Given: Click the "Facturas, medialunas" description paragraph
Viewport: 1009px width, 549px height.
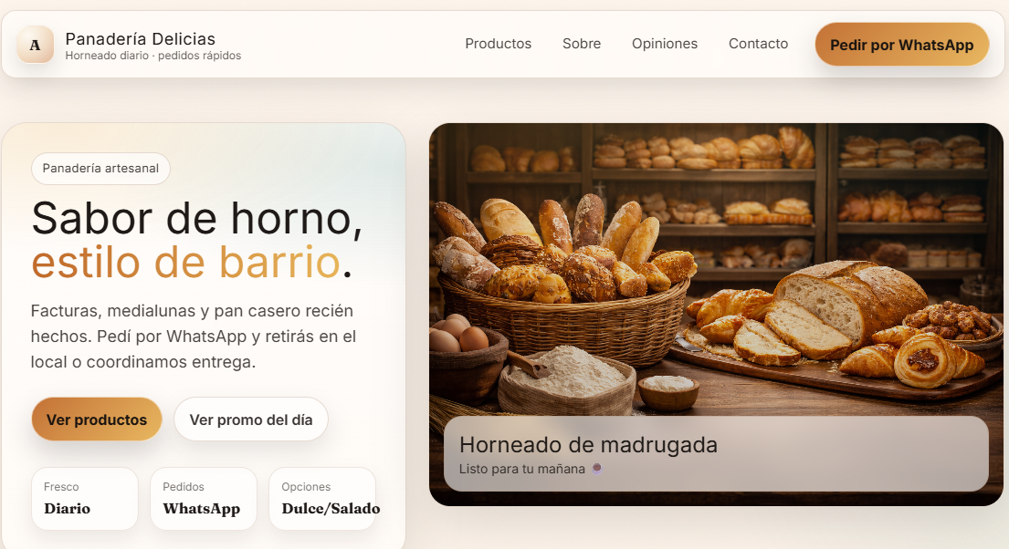Looking at the screenshot, I should pos(193,337).
